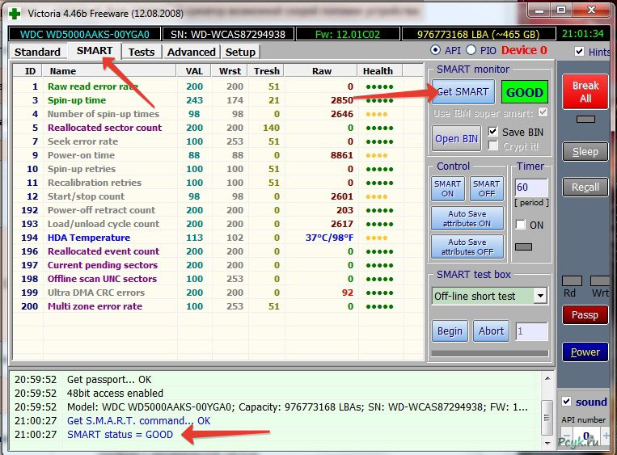Click the Raw column header

tap(321, 71)
